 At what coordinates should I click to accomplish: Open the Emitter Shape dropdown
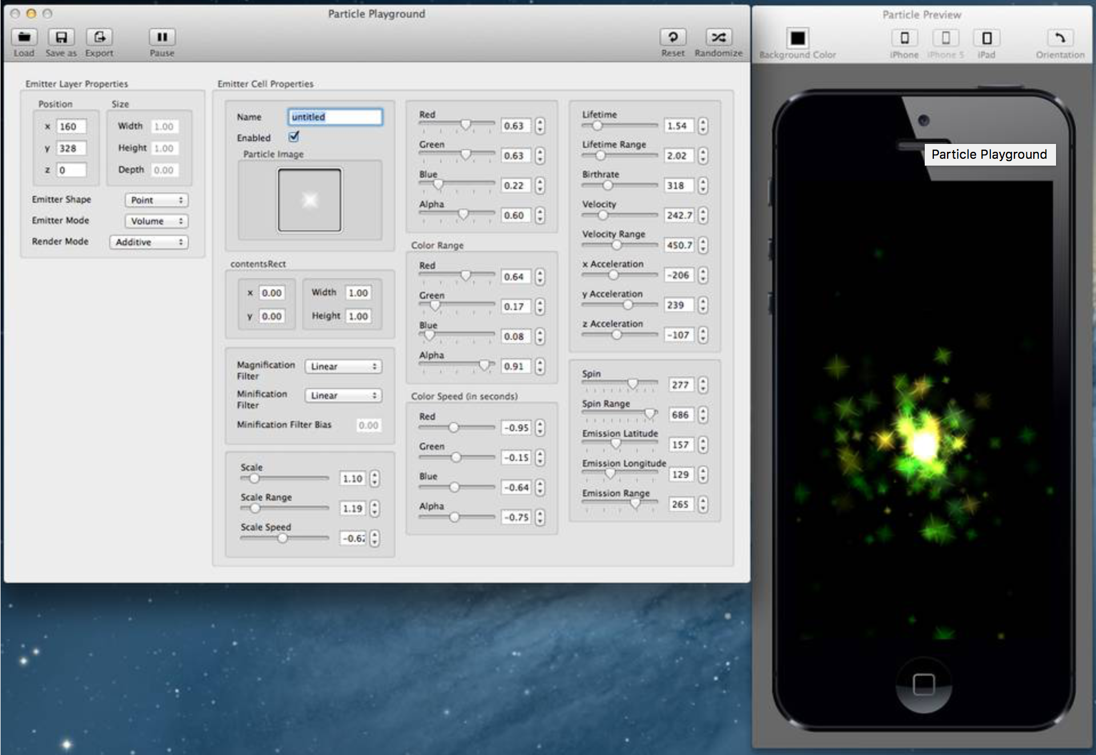156,200
